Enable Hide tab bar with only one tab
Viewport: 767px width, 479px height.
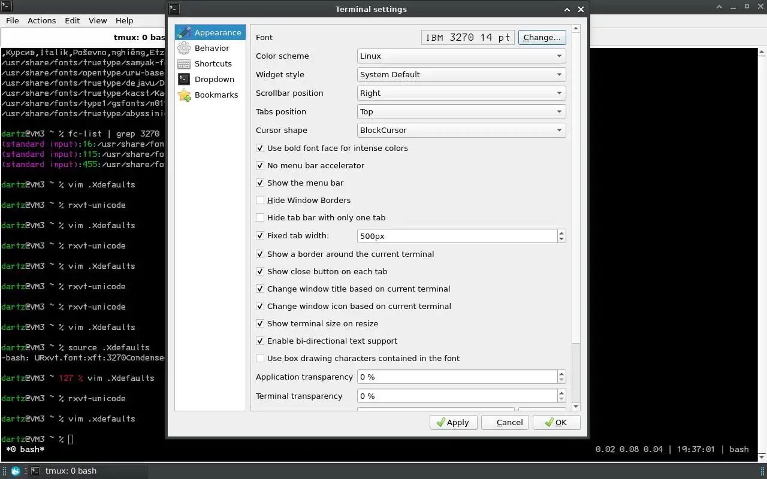pyautogui.click(x=260, y=217)
